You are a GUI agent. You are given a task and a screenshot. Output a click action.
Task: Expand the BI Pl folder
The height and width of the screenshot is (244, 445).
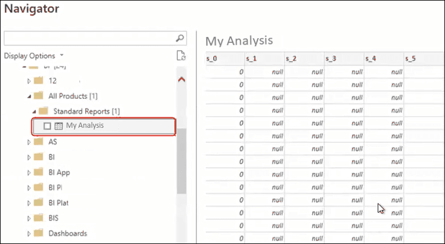pos(29,188)
